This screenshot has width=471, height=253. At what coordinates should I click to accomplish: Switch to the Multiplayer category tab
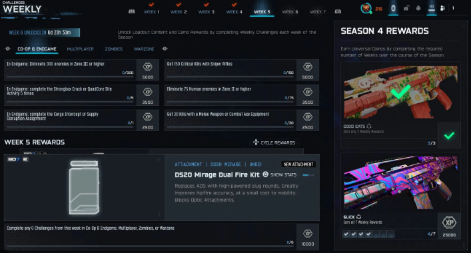pos(80,49)
